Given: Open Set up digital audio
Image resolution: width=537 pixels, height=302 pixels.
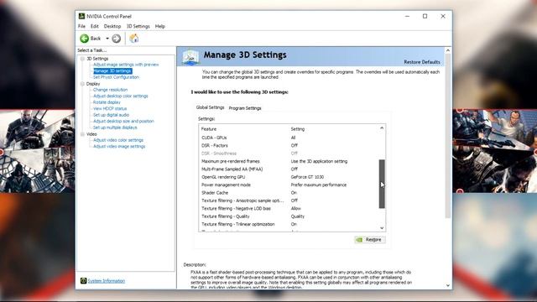Looking at the screenshot, I should tap(111, 115).
